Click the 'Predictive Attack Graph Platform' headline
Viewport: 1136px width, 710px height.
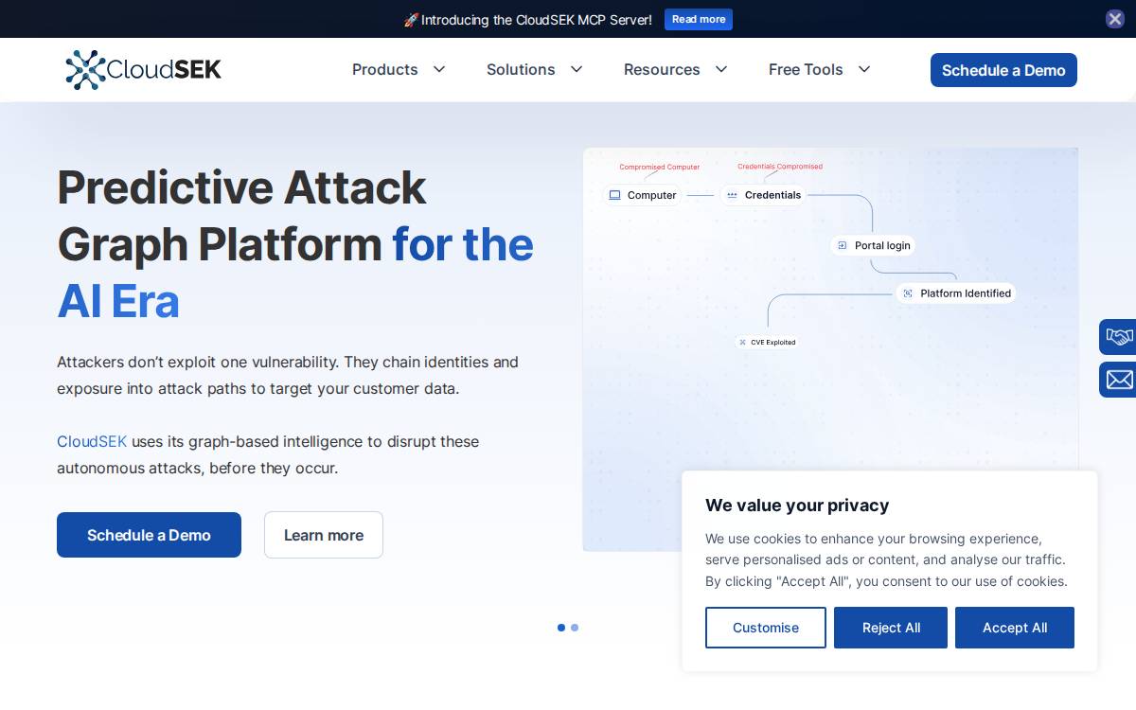pos(241,215)
